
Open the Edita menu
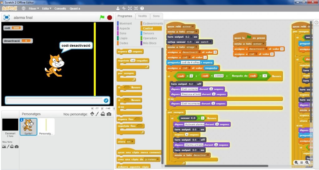(47, 8)
